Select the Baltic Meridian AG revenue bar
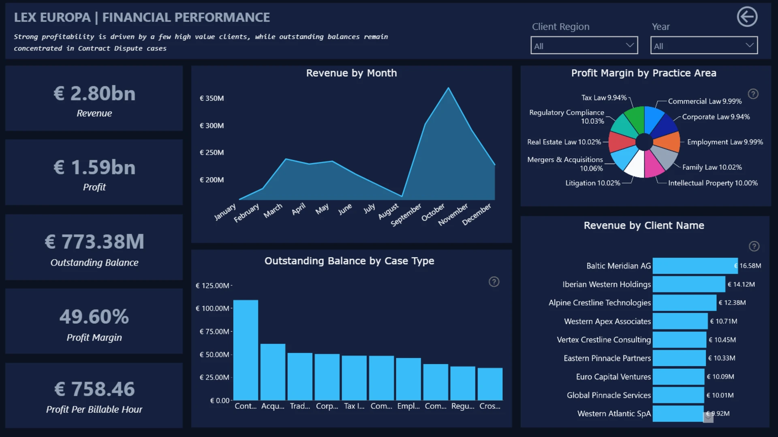Image resolution: width=778 pixels, height=437 pixels. (x=695, y=266)
